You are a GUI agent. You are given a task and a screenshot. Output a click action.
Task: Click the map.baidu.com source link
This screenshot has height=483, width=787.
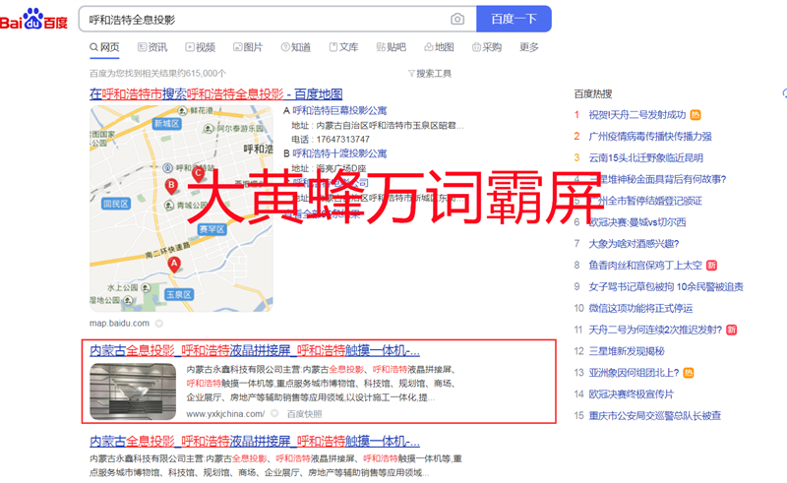click(119, 324)
